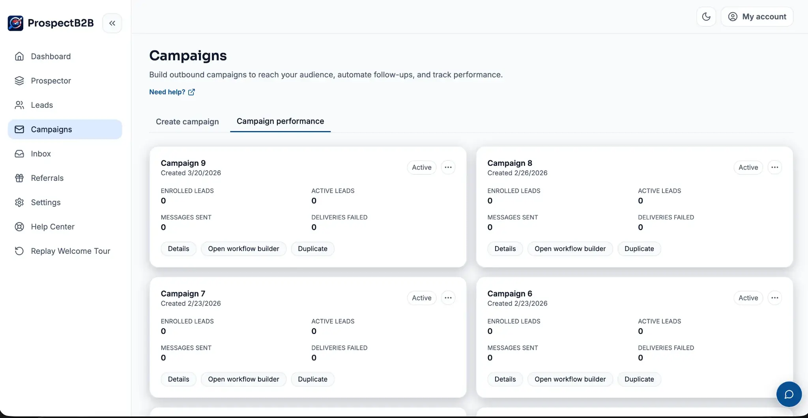Click Active status badge on Campaign 9
808x418 pixels.
(422, 167)
